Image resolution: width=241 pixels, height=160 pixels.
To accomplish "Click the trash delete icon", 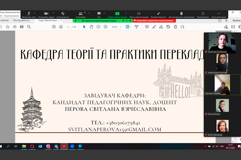I will (175, 27).
